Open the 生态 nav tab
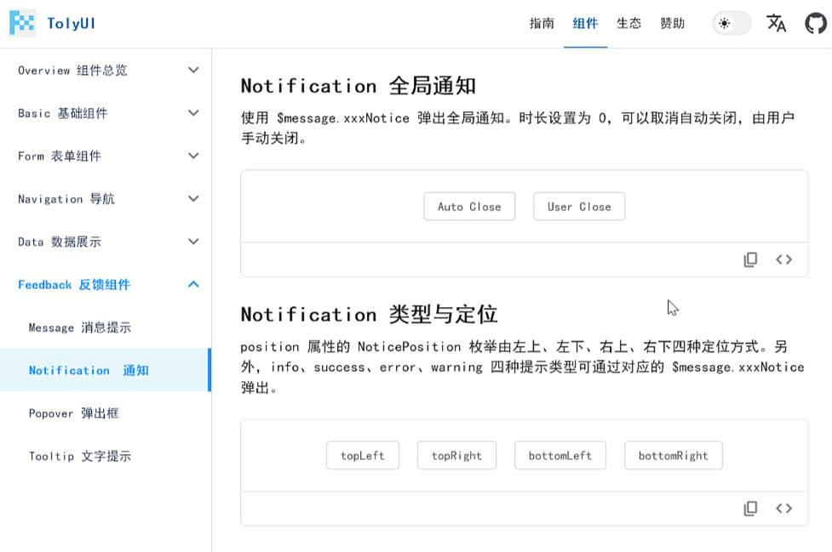Screen dimensions: 832x552 (x=628, y=23)
